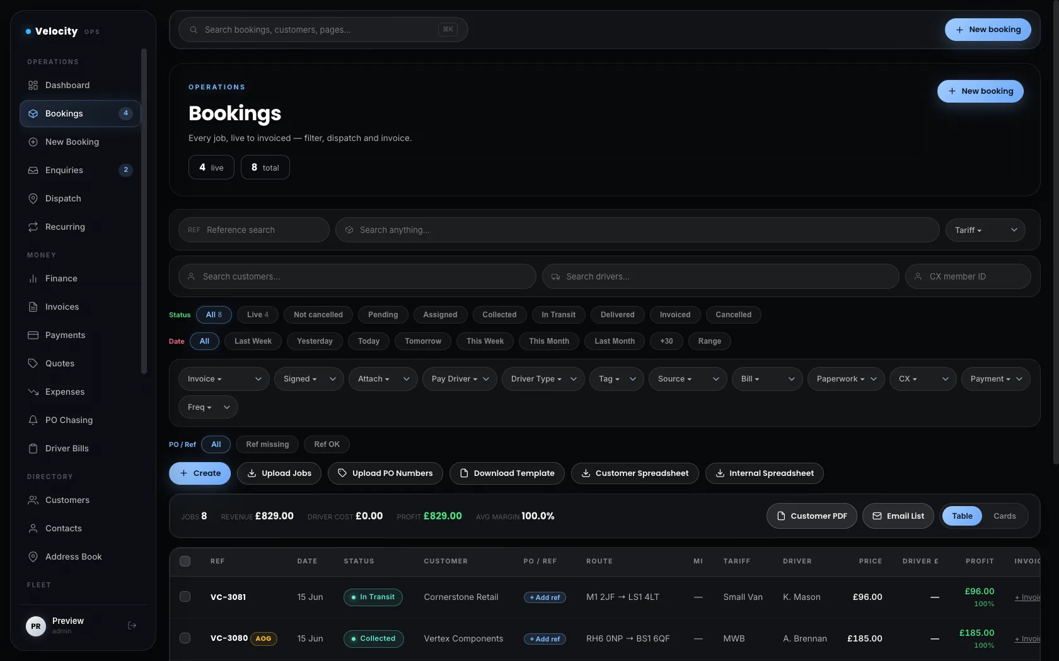
Task: Click the Create button
Action: 200,473
